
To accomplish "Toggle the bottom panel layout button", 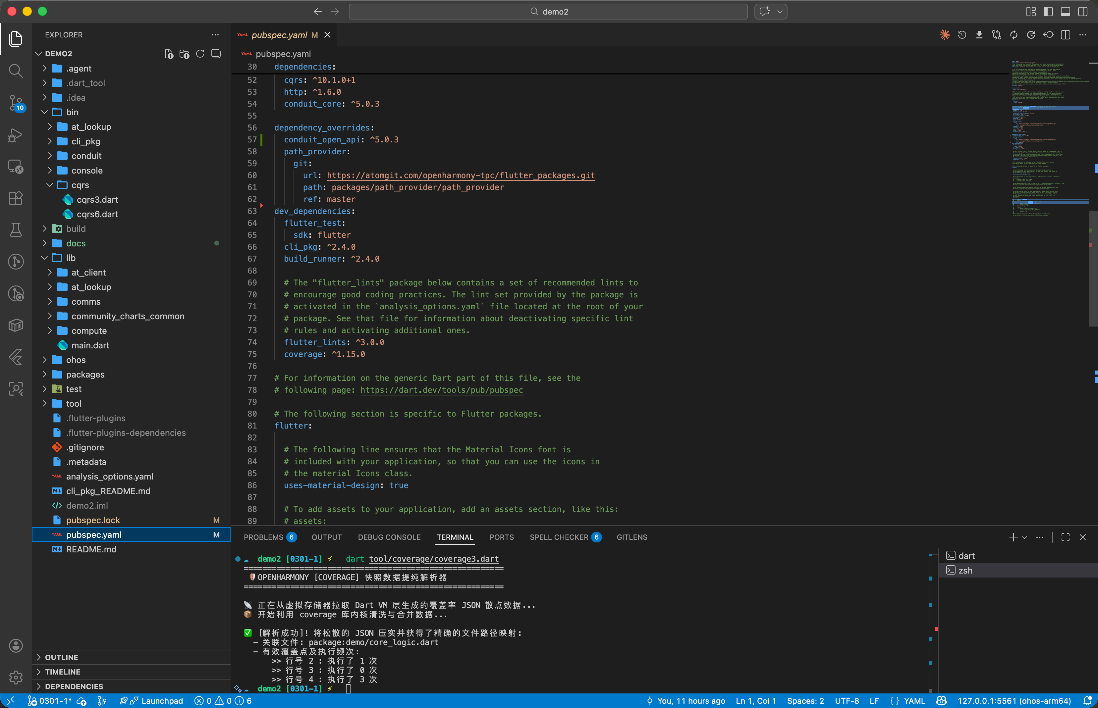I will point(1065,12).
